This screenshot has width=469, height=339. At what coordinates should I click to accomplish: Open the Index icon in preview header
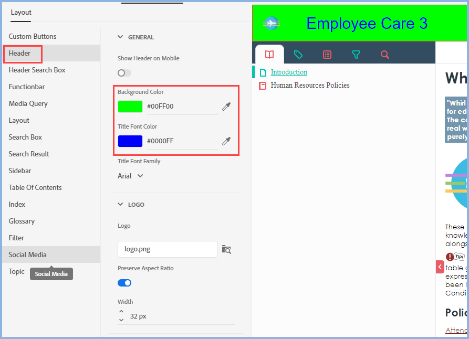click(327, 54)
